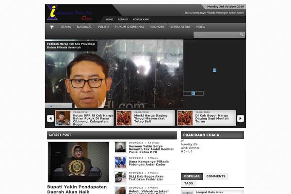Click the Bupati featured article image
The image size is (291, 194).
[x=79, y=162]
